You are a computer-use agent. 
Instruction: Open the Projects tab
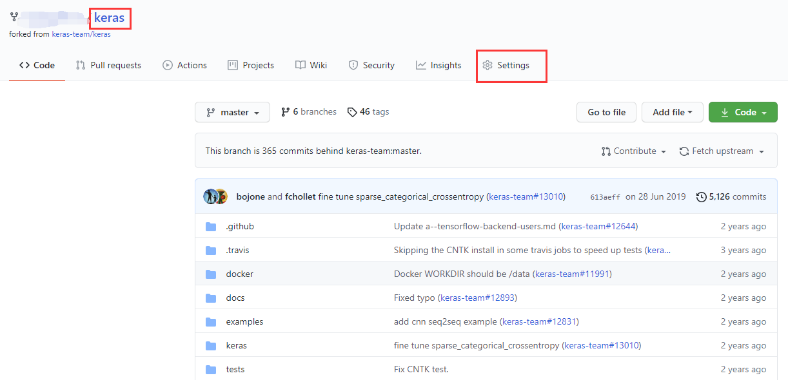click(251, 65)
